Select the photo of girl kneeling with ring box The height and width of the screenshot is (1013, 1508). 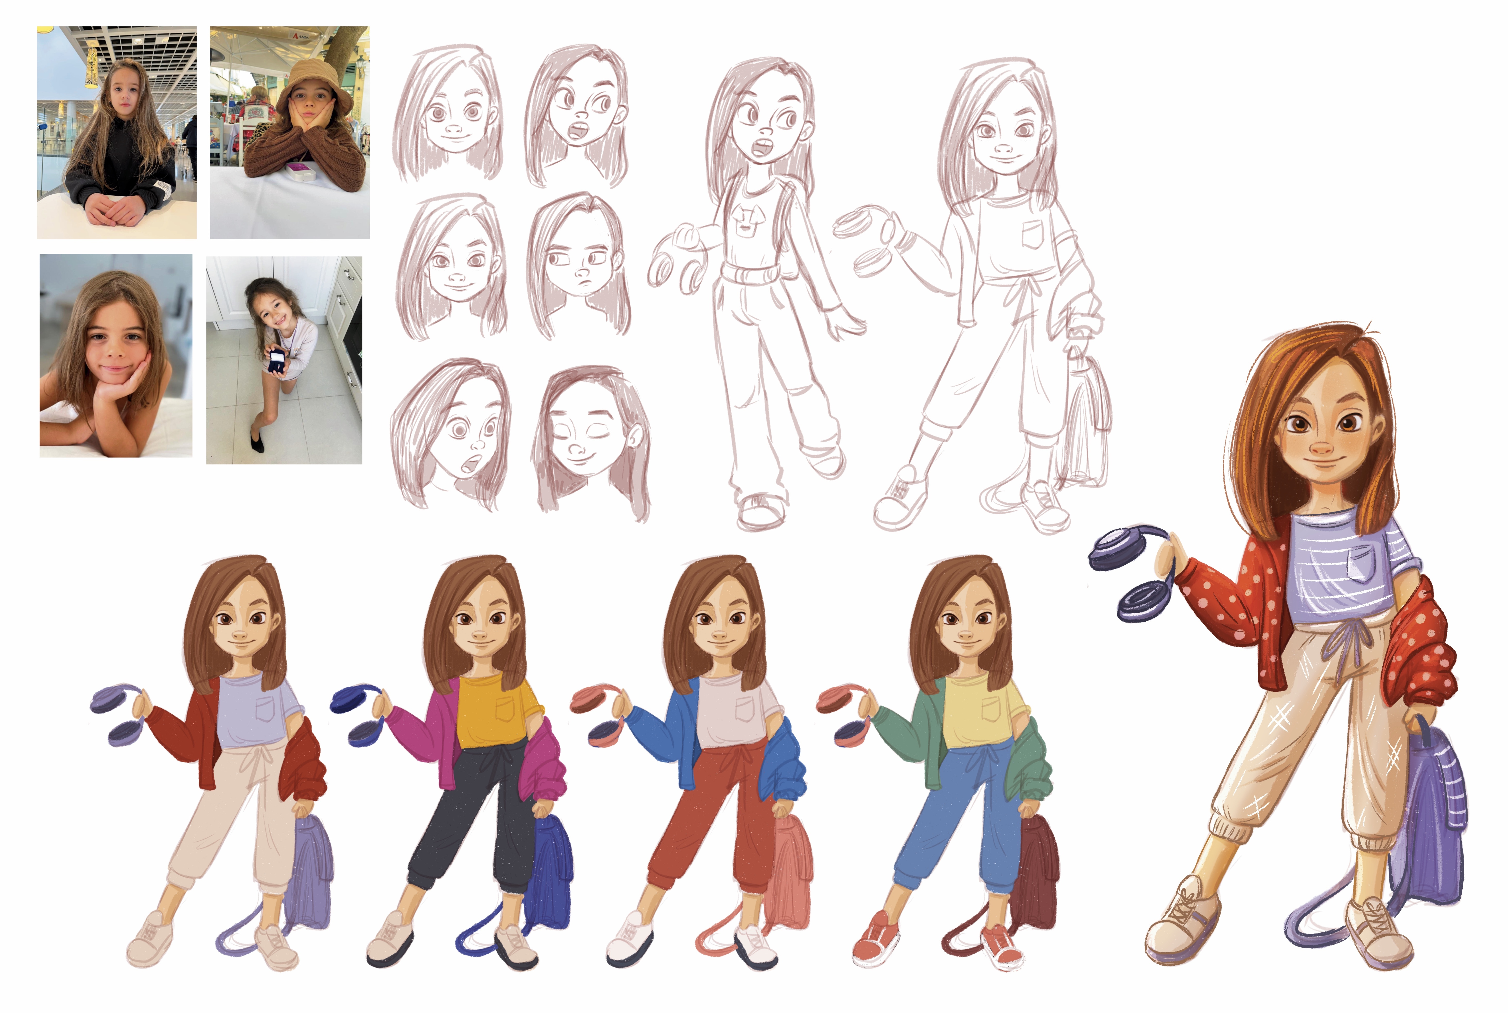[x=284, y=360]
